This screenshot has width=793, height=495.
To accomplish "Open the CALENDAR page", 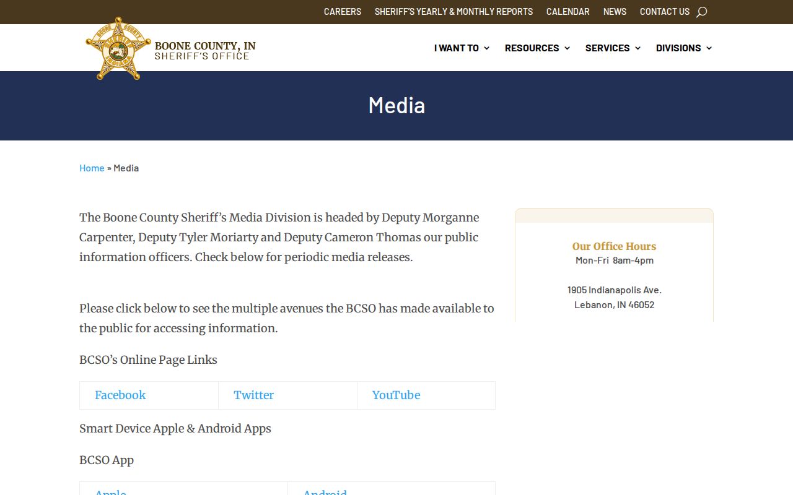I will point(568,12).
